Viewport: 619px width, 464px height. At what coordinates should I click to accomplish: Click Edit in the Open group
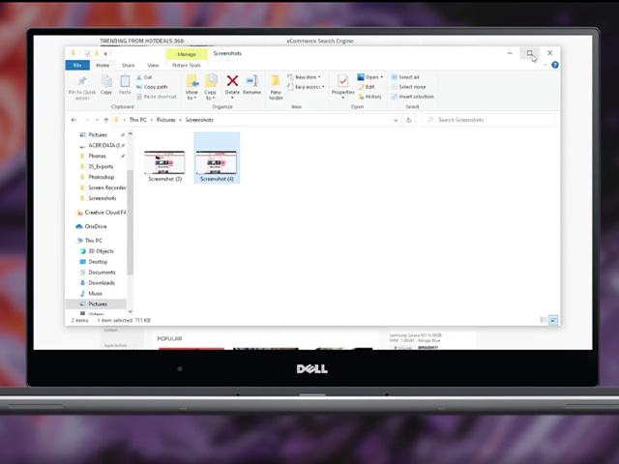click(x=367, y=87)
